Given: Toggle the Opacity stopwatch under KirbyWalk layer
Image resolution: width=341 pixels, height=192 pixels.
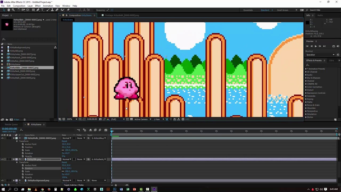Looking at the screenshot, I should pos(23,156).
